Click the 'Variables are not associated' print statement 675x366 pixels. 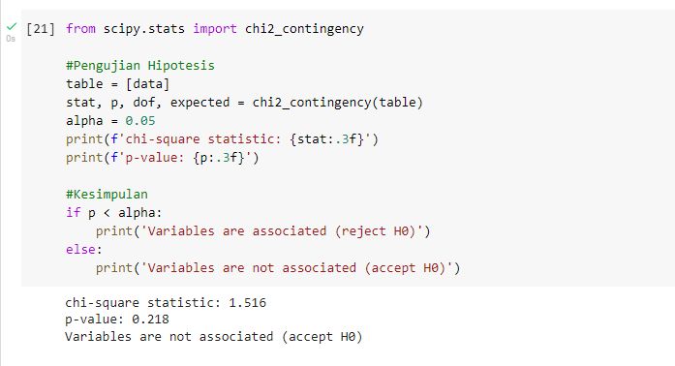pos(278,268)
